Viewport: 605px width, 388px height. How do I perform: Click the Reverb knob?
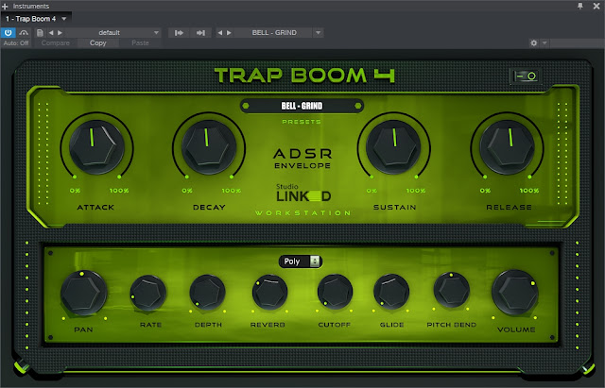[269, 293]
